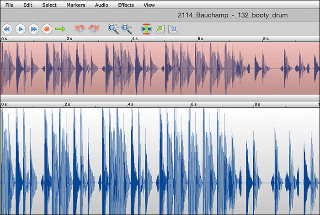The height and width of the screenshot is (215, 320).
Task: Click the fit-to-window zoom icon
Action: pyautogui.click(x=146, y=29)
